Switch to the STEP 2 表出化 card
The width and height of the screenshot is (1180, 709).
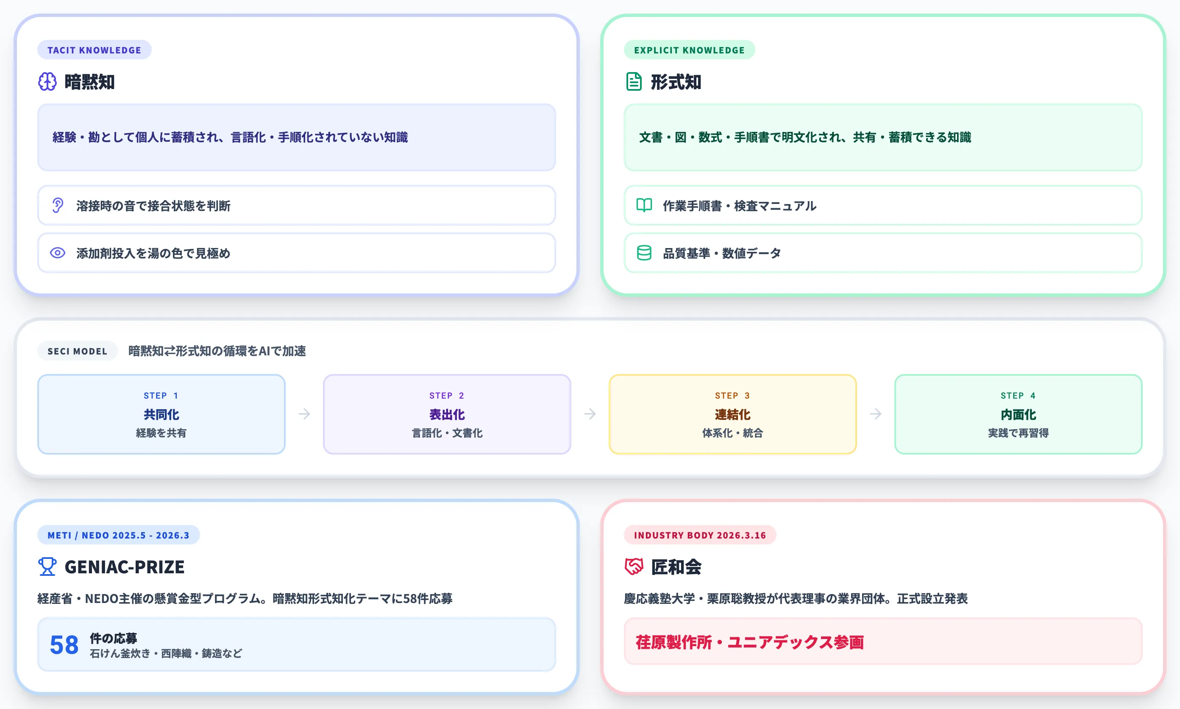pos(446,414)
